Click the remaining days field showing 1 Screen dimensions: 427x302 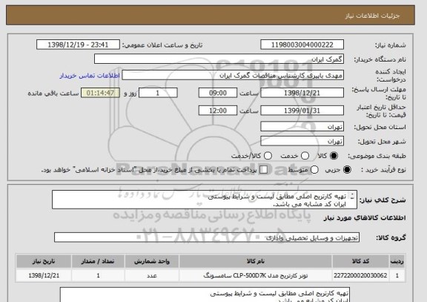158,93
